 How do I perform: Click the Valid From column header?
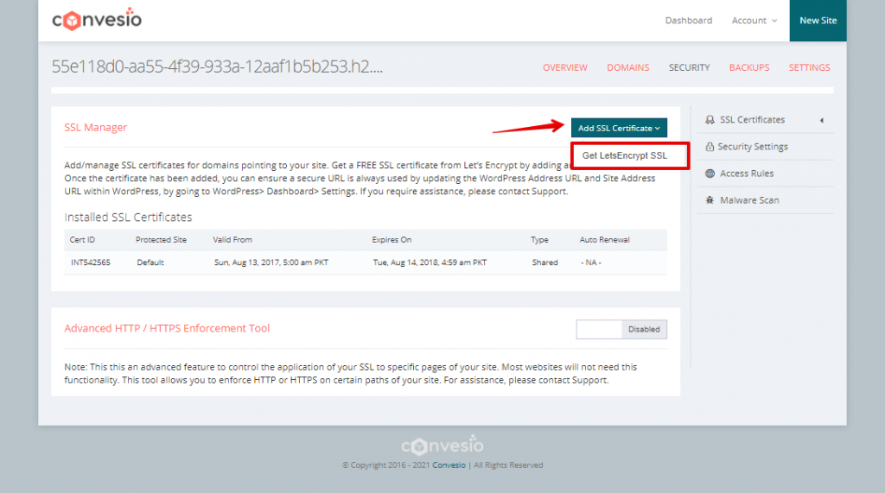click(x=232, y=240)
